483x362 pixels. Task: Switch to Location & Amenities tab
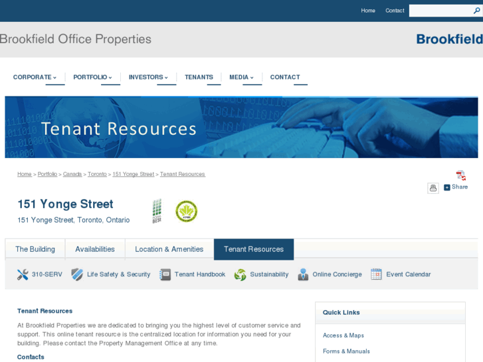click(169, 249)
